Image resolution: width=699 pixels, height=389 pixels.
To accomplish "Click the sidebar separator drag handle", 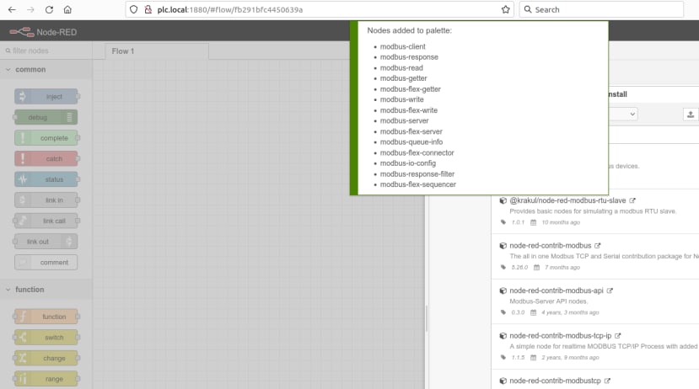I will coord(427,318).
